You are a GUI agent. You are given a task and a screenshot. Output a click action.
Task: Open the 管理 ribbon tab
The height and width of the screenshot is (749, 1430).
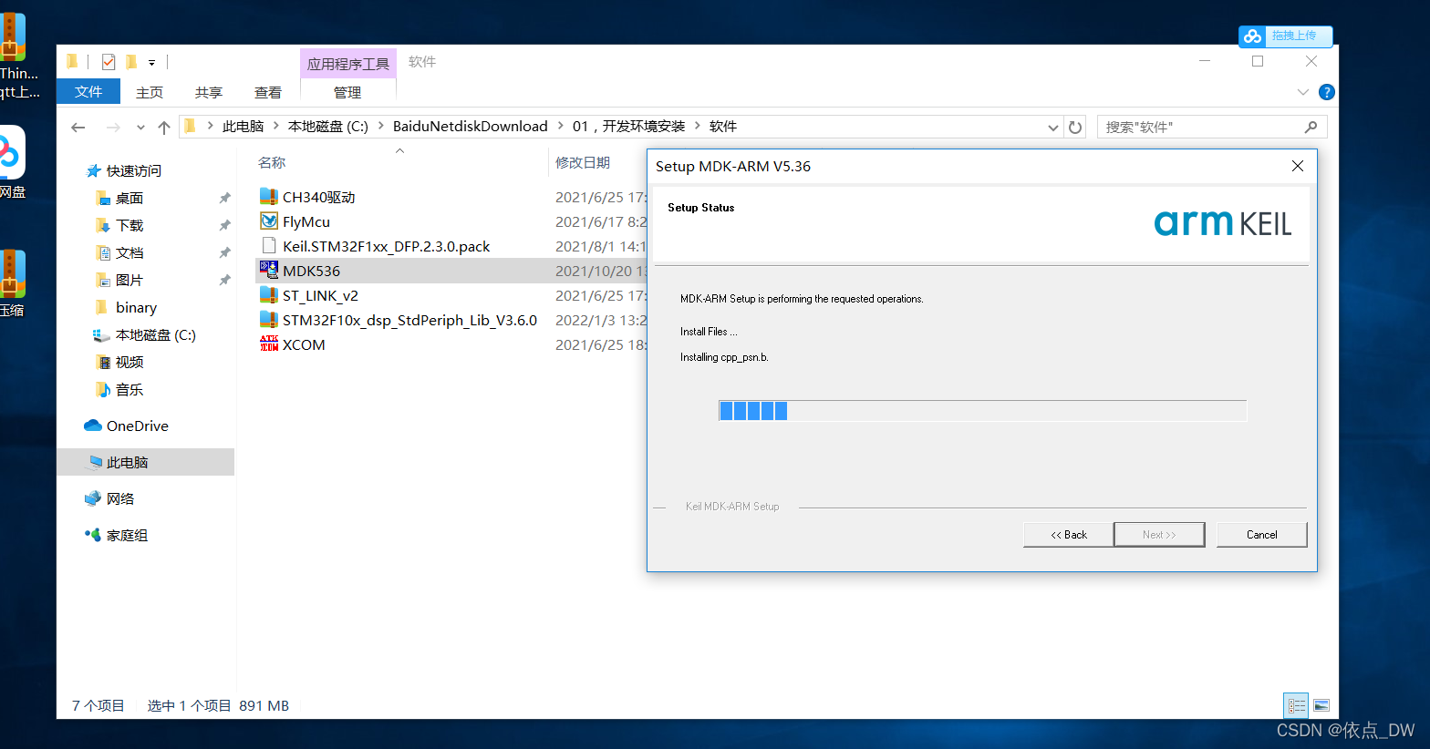pos(347,92)
